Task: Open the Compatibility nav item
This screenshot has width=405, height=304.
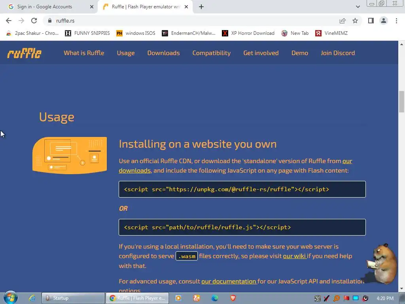Action: click(212, 53)
